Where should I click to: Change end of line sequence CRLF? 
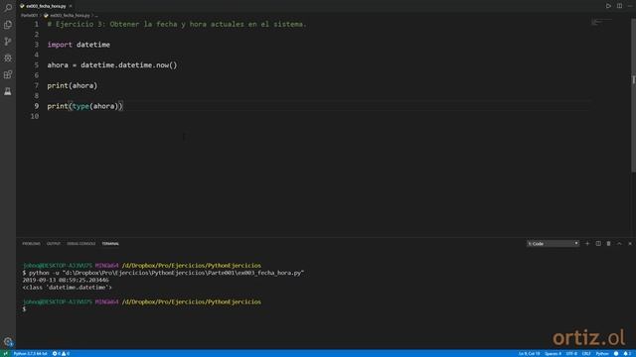tap(586, 354)
